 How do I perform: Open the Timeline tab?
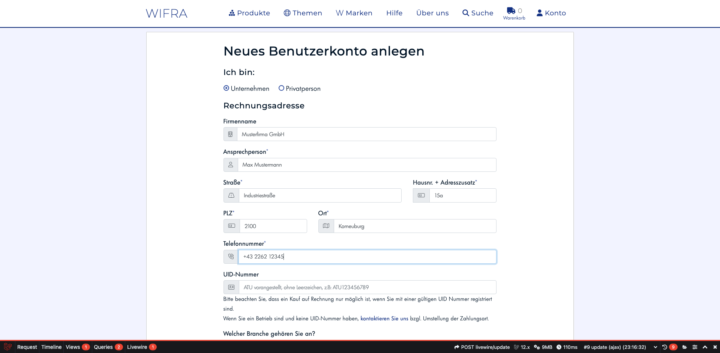click(x=51, y=347)
